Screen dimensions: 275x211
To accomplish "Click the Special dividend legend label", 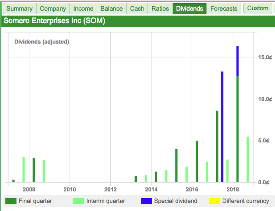I will [x=176, y=201].
